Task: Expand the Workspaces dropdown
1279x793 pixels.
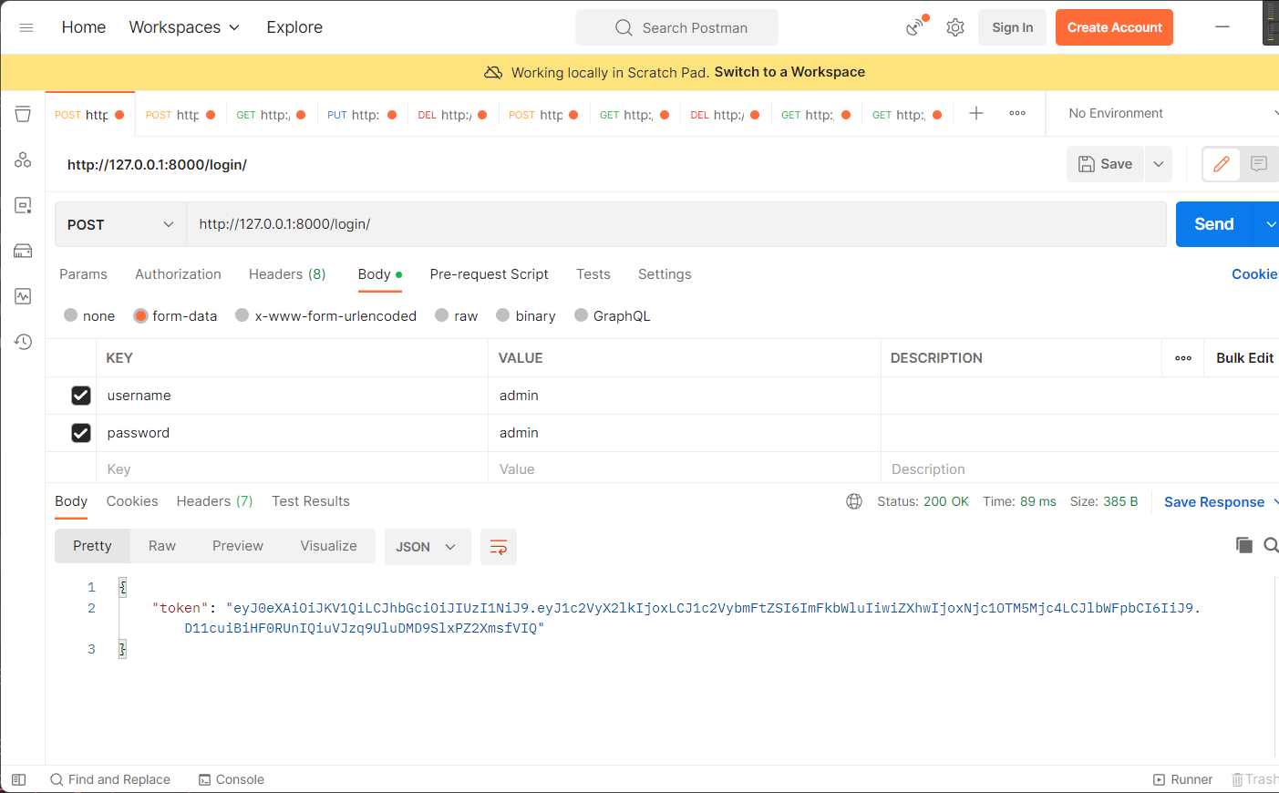Action: [x=184, y=27]
